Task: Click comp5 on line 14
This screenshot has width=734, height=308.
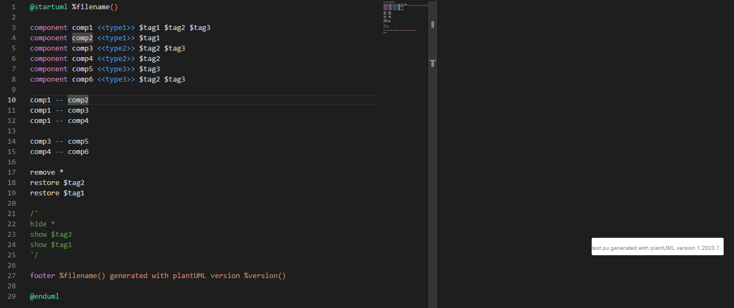Action: tap(78, 141)
